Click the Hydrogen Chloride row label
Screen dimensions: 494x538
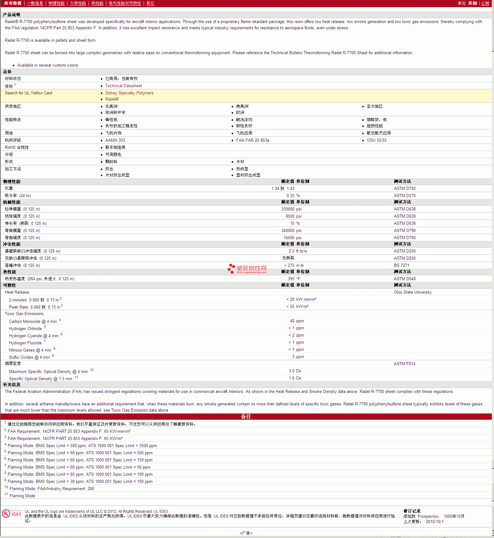(x=25, y=328)
